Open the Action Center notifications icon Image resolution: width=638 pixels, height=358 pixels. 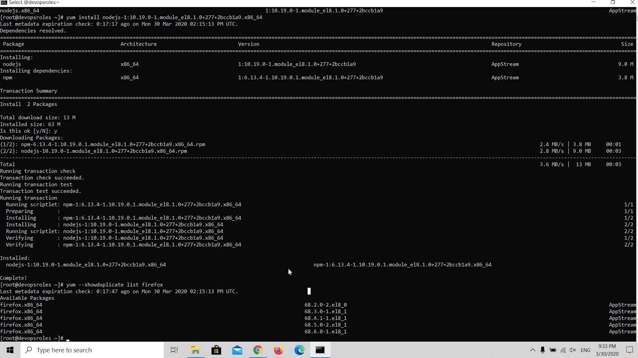[630, 350]
